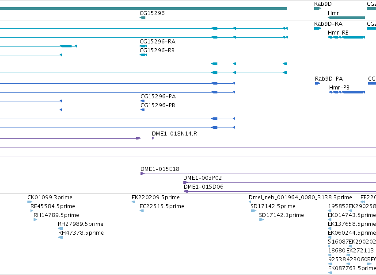The image size is (376, 275).
Task: Click the 423060 feature label
Action: click(356, 260)
